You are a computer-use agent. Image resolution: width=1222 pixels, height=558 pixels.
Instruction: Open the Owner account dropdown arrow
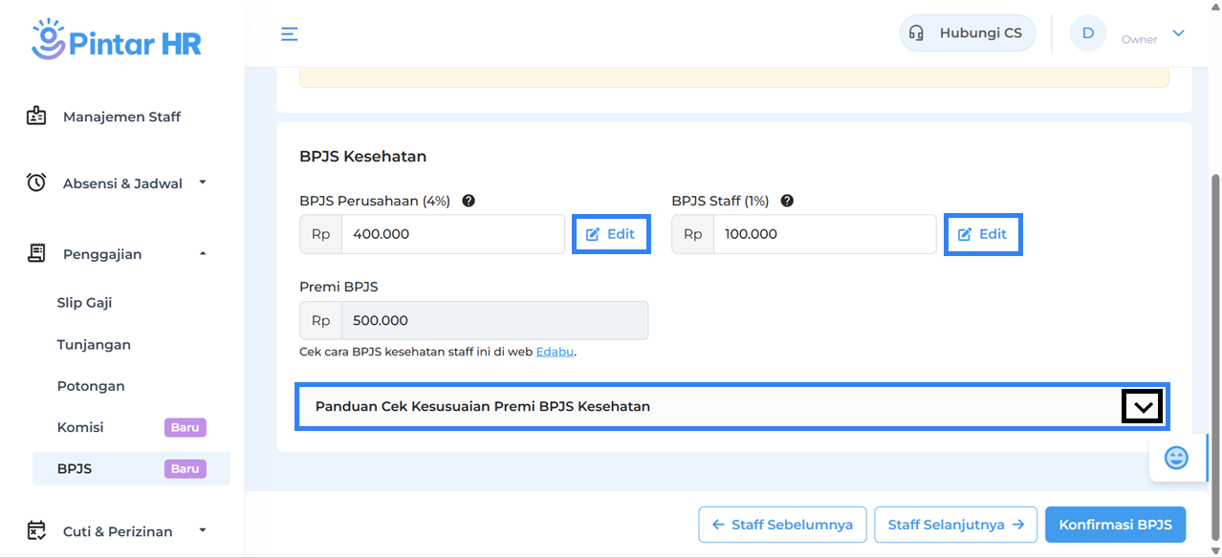tap(1178, 33)
